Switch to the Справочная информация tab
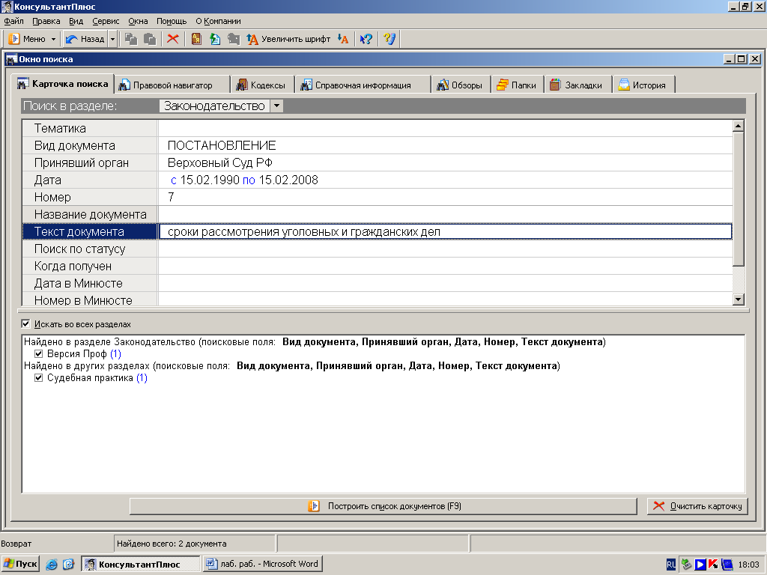Screen dimensions: 767x575 click(363, 85)
